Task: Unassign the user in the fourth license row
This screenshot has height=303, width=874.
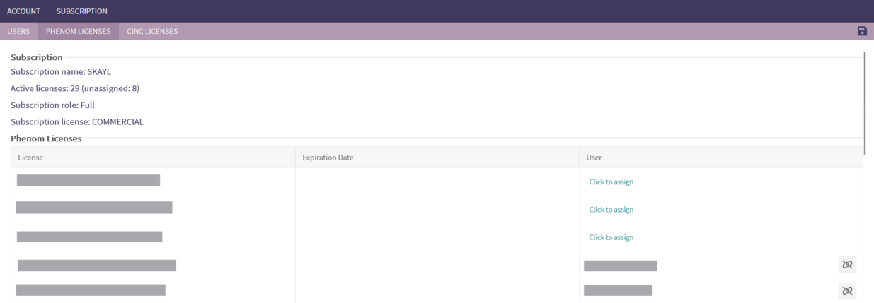Action: click(846, 265)
